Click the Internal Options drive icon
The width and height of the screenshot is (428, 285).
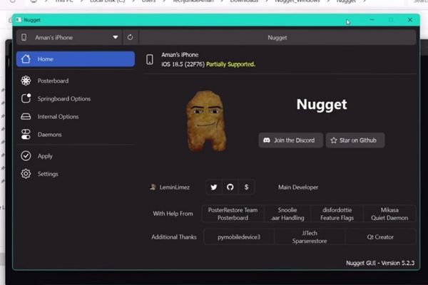tap(26, 117)
